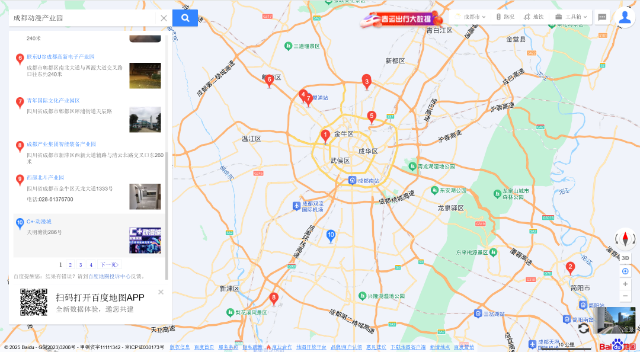View the 青年国际文化产业园区 photo thumbnail
The height and width of the screenshot is (352, 640).
(x=145, y=120)
